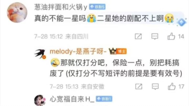
Task: Share the 7-28 15:12 comment
Action: [x=138, y=36]
